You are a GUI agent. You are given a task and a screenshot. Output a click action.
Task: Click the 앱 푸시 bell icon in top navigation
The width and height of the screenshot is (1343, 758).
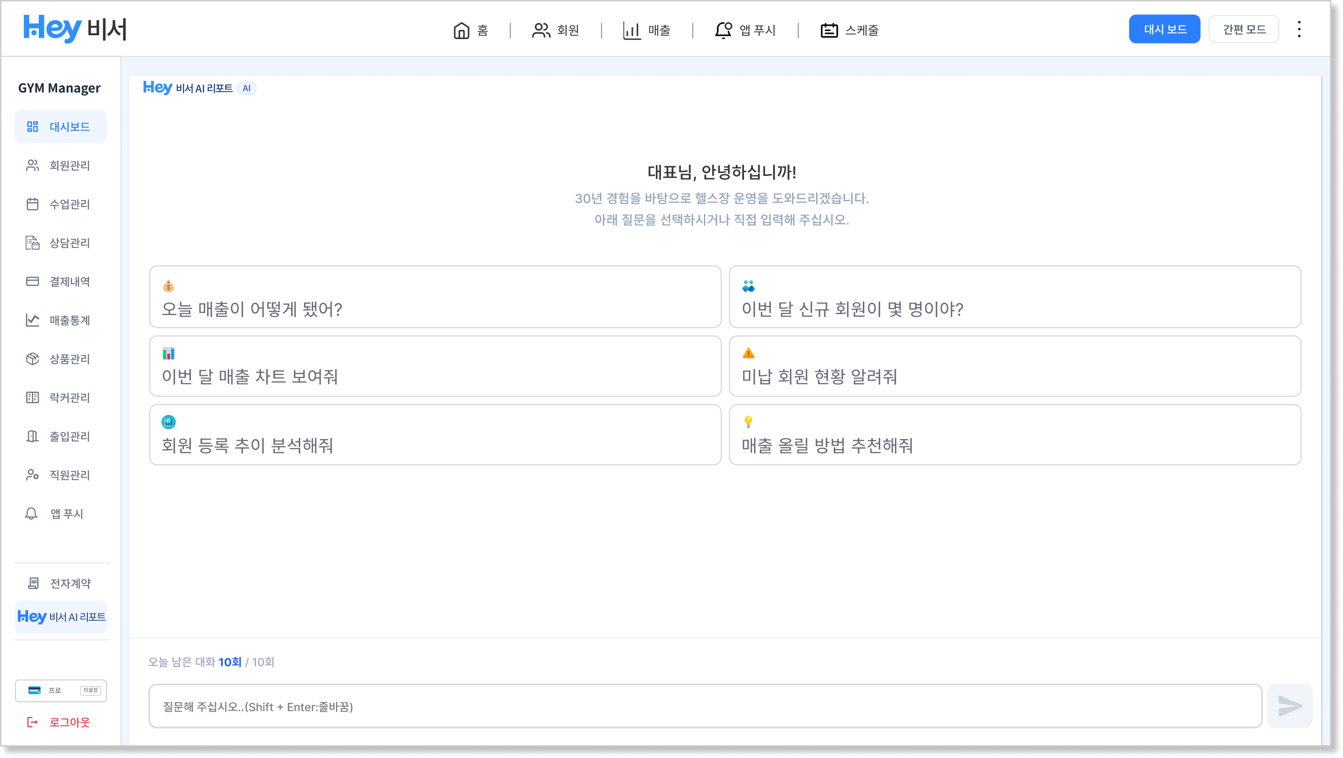pos(723,30)
